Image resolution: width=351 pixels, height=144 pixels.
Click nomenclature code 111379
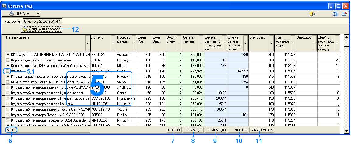pyautogui.click(x=285, y=54)
